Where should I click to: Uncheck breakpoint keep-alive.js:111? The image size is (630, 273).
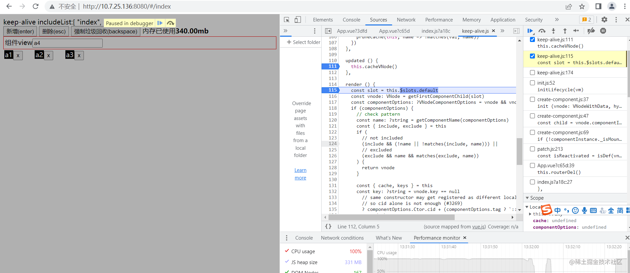pos(532,39)
